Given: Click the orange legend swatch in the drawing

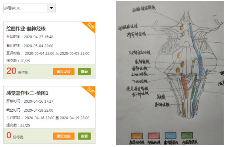Looking at the screenshot, I should pyautogui.click(x=137, y=136).
